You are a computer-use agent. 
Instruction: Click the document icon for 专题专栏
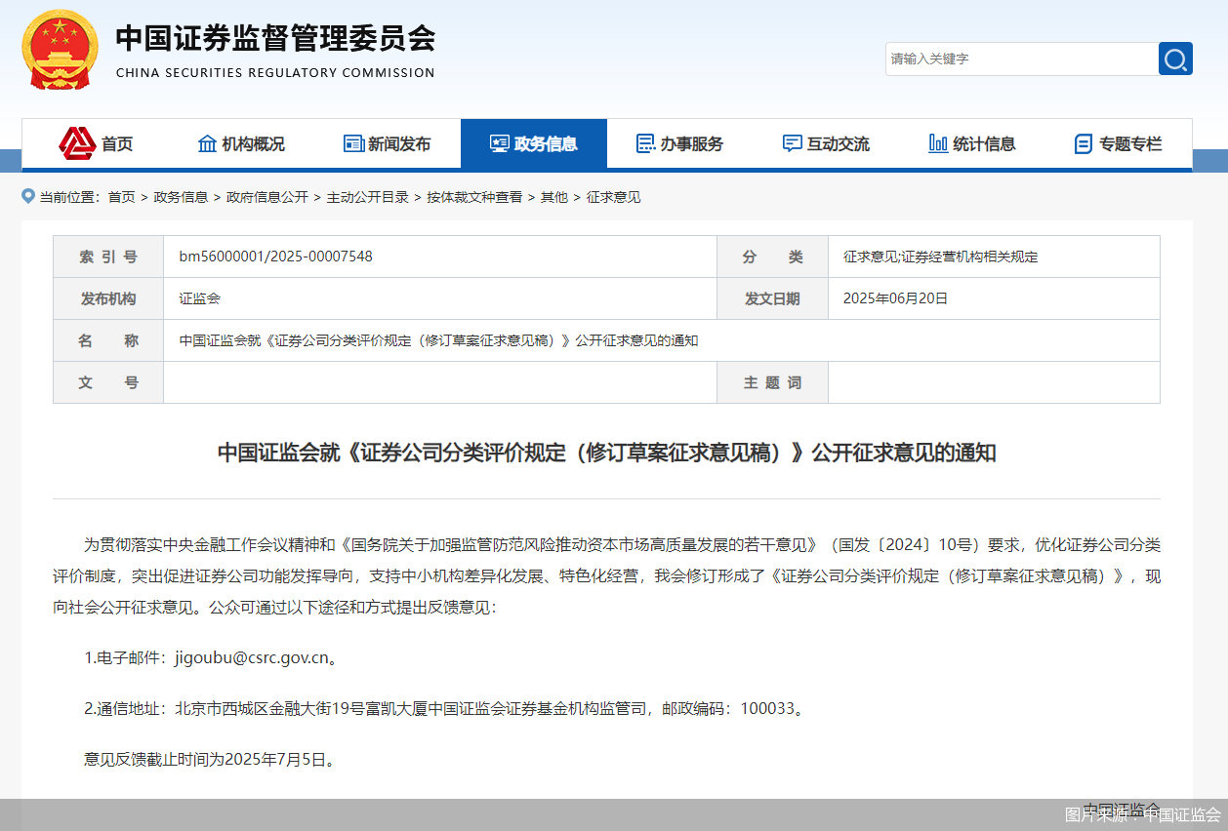pos(1083,144)
